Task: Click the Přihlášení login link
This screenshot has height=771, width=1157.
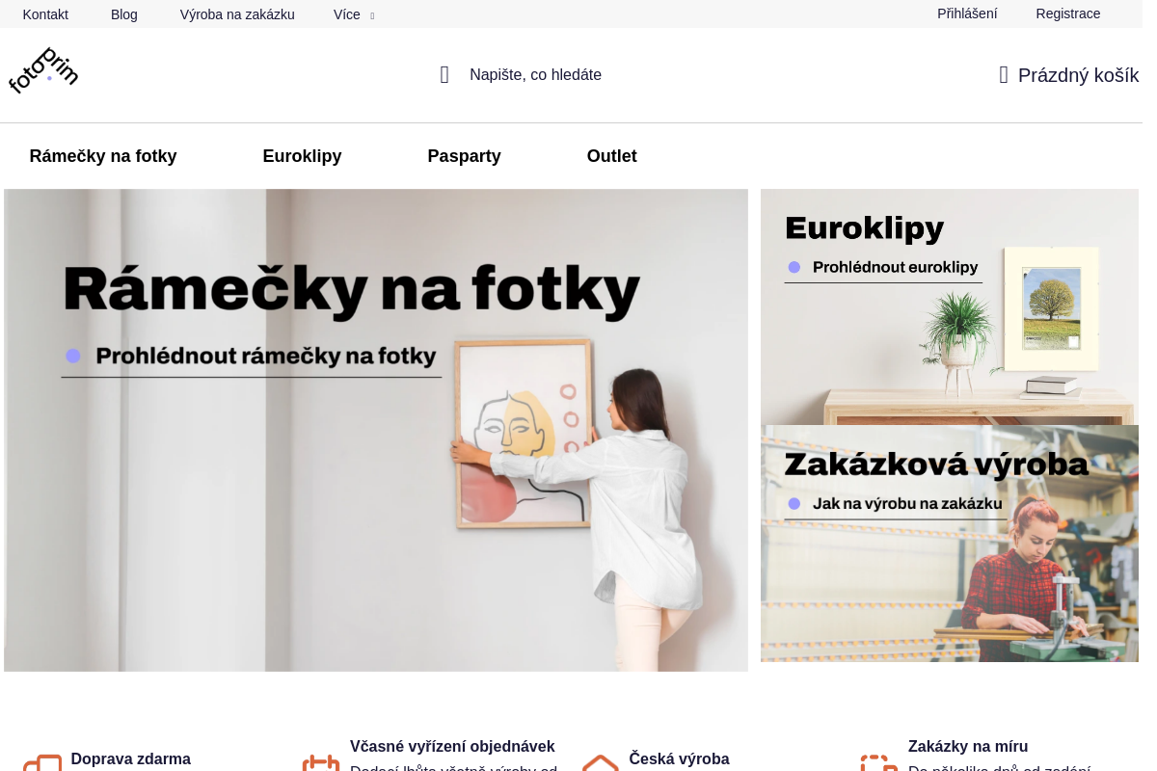Action: [967, 13]
